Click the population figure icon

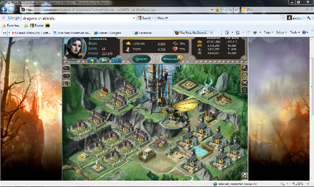click(x=128, y=49)
